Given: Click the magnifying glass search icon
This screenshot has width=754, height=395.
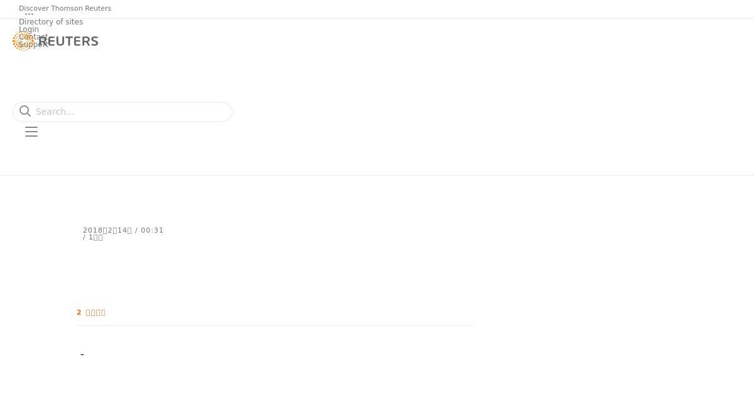Looking at the screenshot, I should pyautogui.click(x=25, y=111).
